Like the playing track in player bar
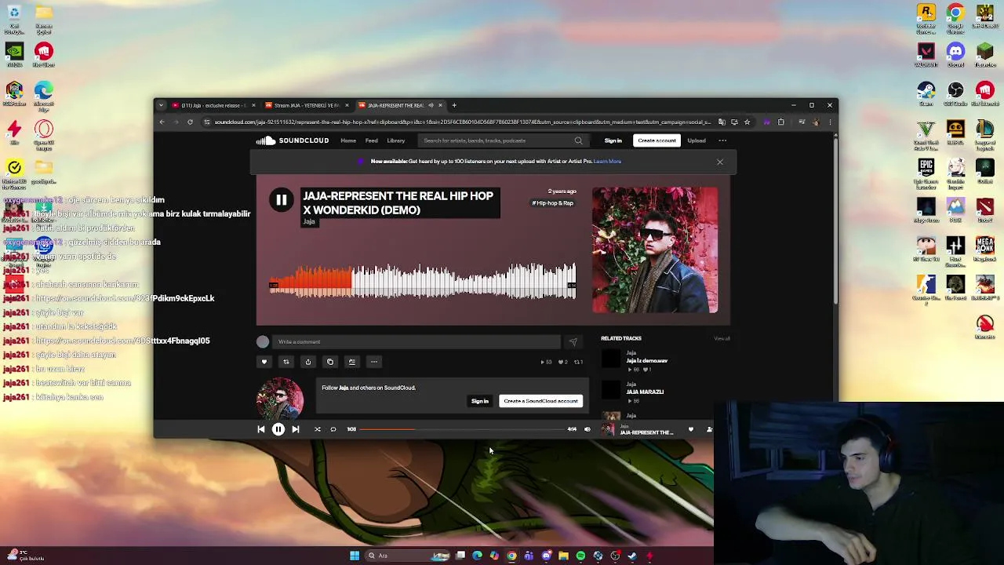The image size is (1004, 565). coord(691,429)
